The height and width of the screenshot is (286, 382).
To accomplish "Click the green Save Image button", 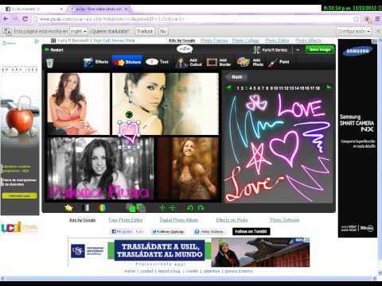I will 320,49.
